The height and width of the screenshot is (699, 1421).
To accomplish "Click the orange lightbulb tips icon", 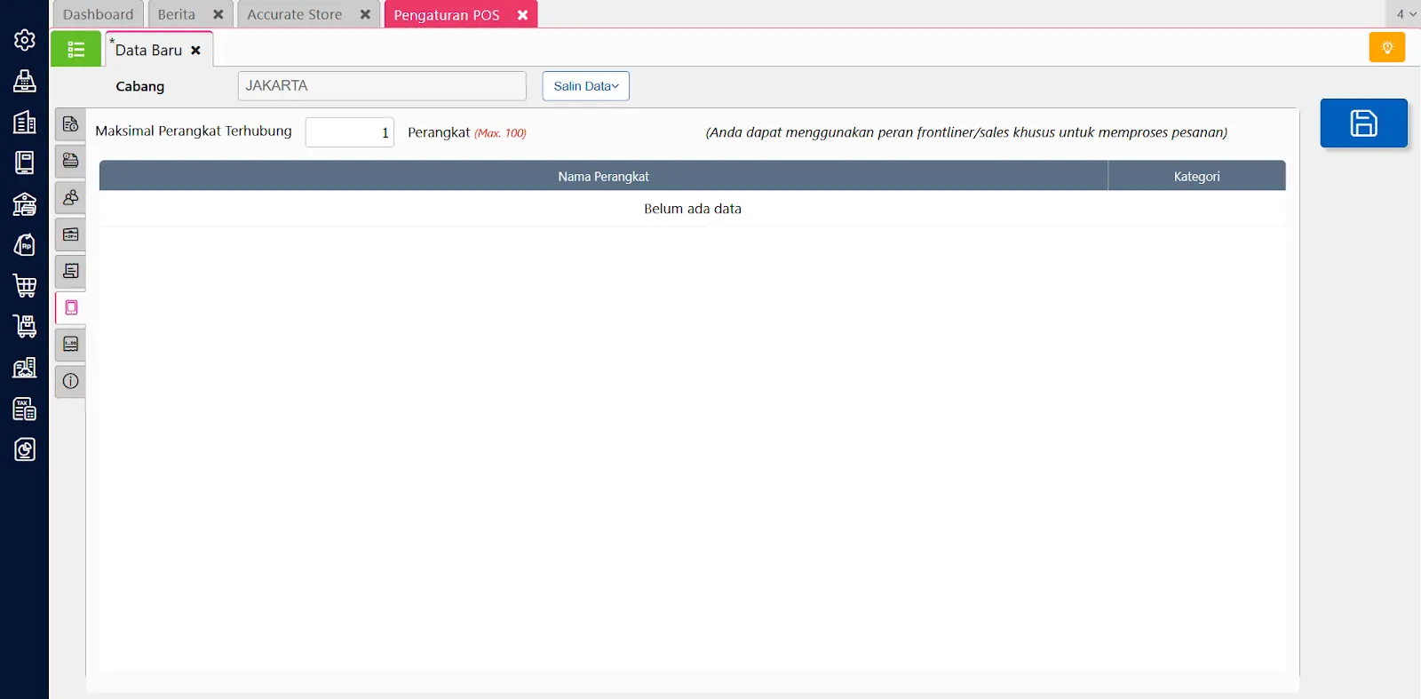I will [x=1387, y=47].
